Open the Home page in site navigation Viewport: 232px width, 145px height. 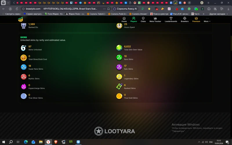pyautogui.click(x=124, y=19)
